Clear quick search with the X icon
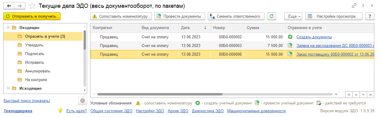Viewport: 380px width, 117px height. click(83, 101)
